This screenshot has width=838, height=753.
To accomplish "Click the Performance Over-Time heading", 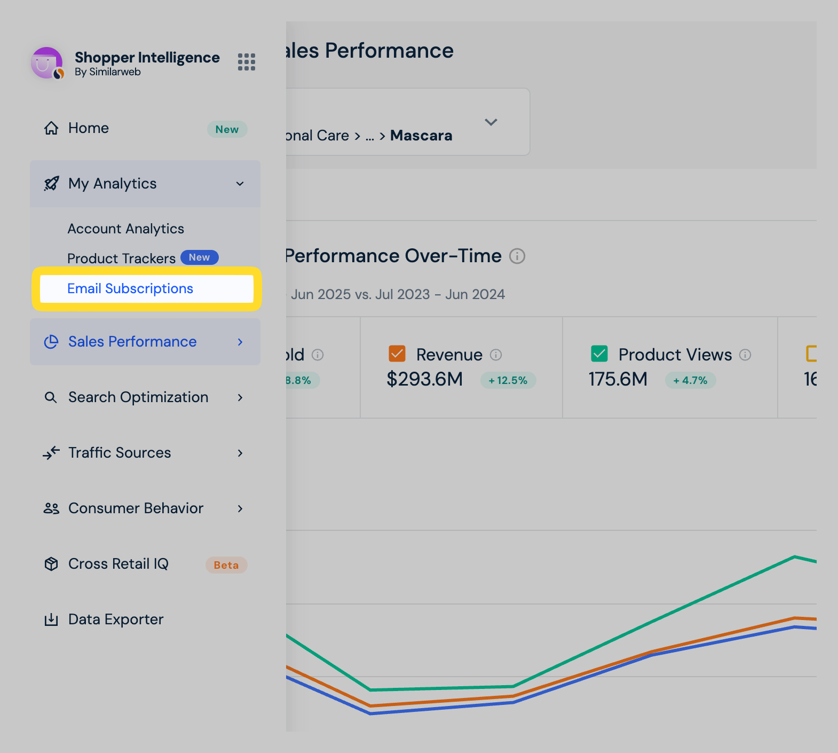I will point(394,256).
